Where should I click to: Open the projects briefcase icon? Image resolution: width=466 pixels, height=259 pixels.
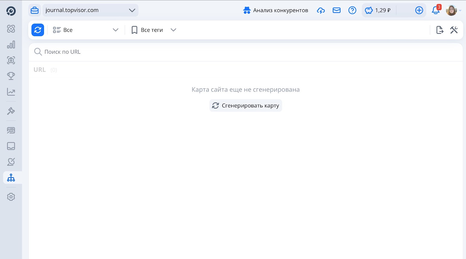point(35,10)
